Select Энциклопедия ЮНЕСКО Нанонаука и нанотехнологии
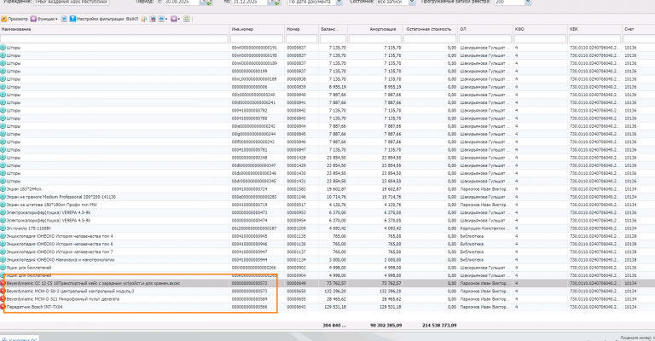This screenshot has width=655, height=341. click(327, 260)
